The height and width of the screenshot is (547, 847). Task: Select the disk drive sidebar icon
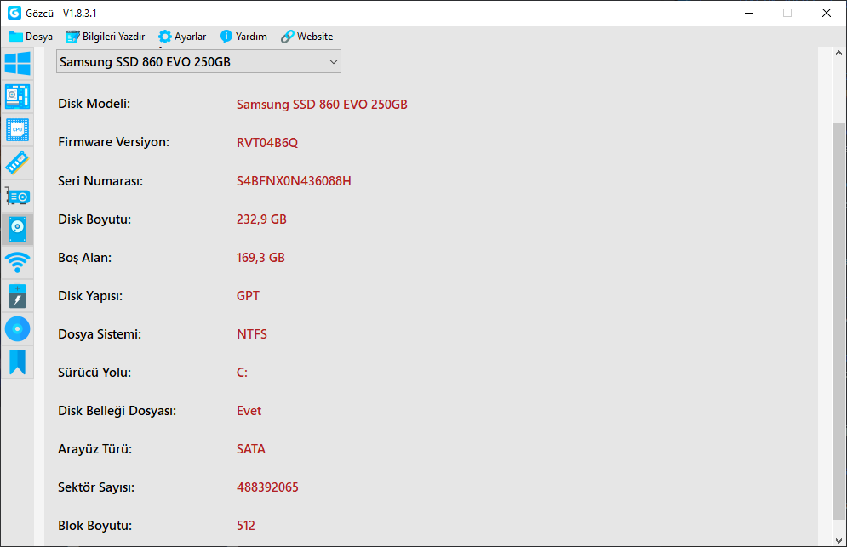click(x=17, y=230)
